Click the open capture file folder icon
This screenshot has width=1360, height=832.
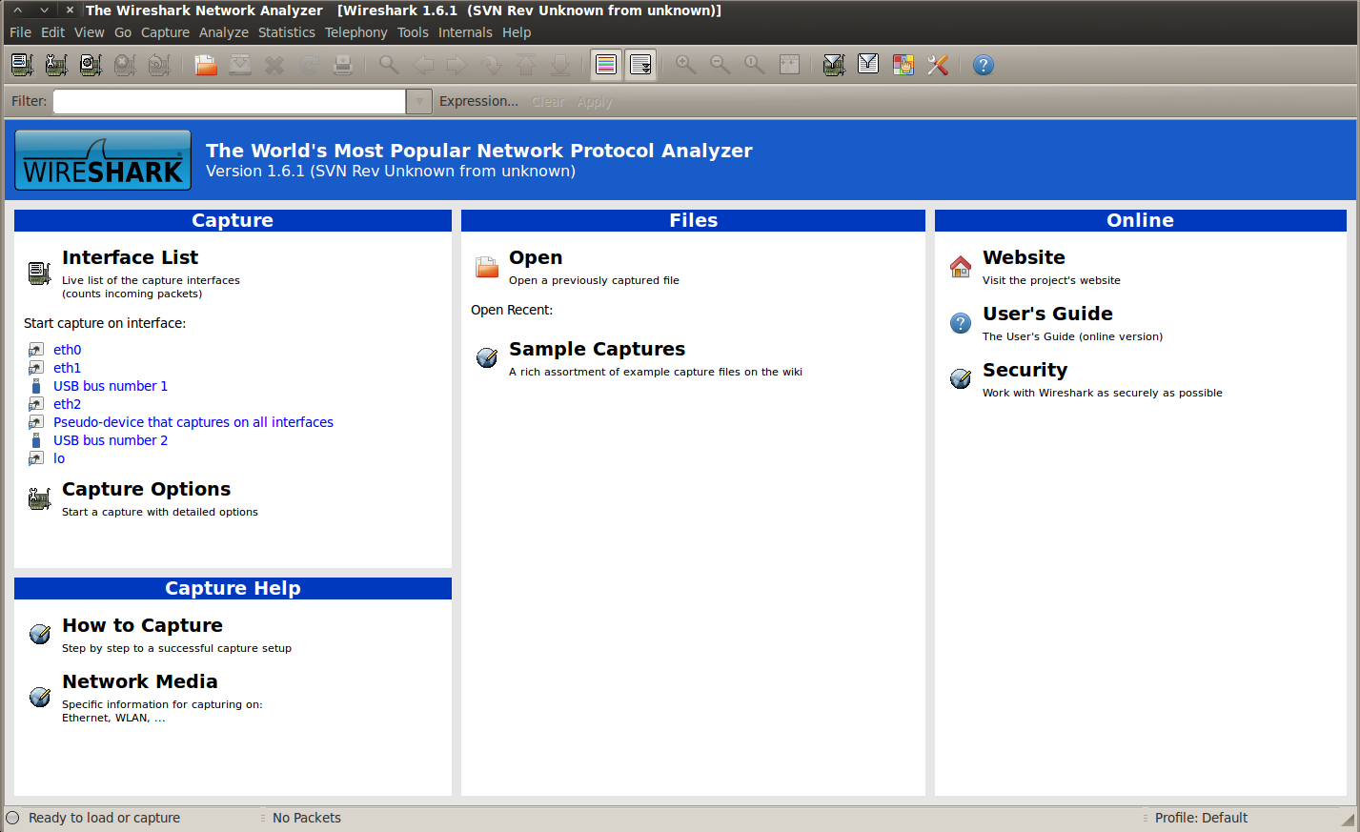[x=206, y=65]
